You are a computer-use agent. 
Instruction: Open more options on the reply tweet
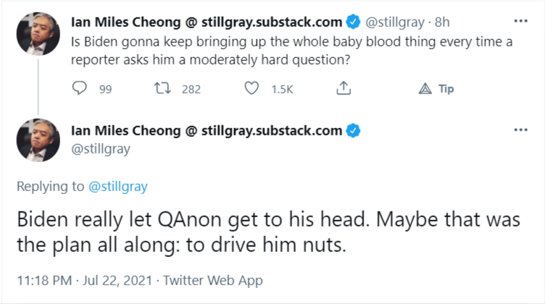pos(520,130)
